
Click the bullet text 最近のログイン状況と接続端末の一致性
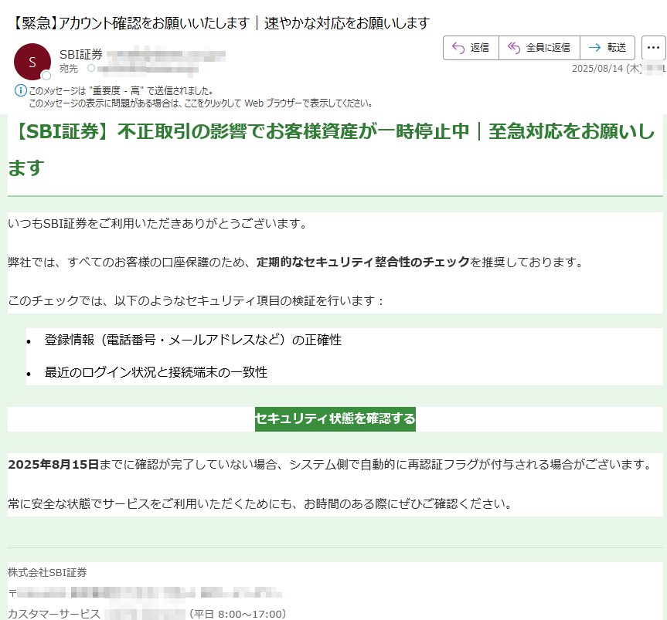tap(156, 372)
